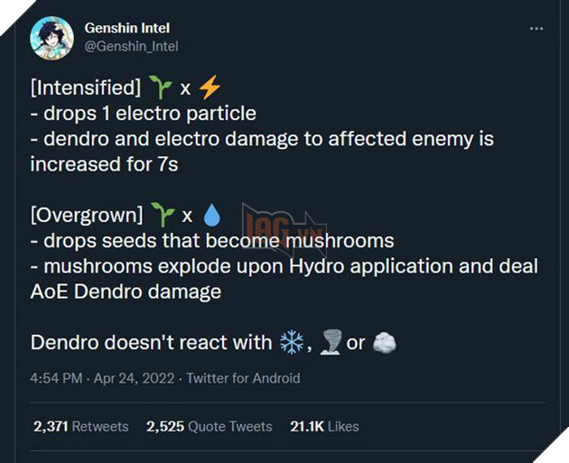The height and width of the screenshot is (463, 569).
Task: Click the Twitter for Android source link
Action: pyautogui.click(x=241, y=379)
